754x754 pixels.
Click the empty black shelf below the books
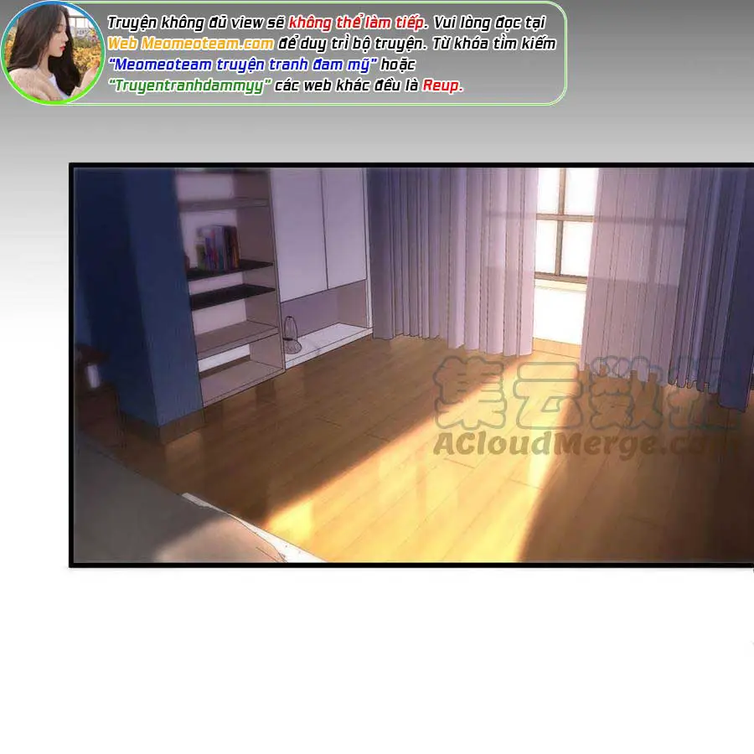coord(231,296)
